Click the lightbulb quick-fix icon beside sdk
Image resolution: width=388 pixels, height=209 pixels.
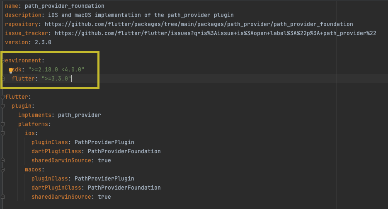click(x=11, y=71)
